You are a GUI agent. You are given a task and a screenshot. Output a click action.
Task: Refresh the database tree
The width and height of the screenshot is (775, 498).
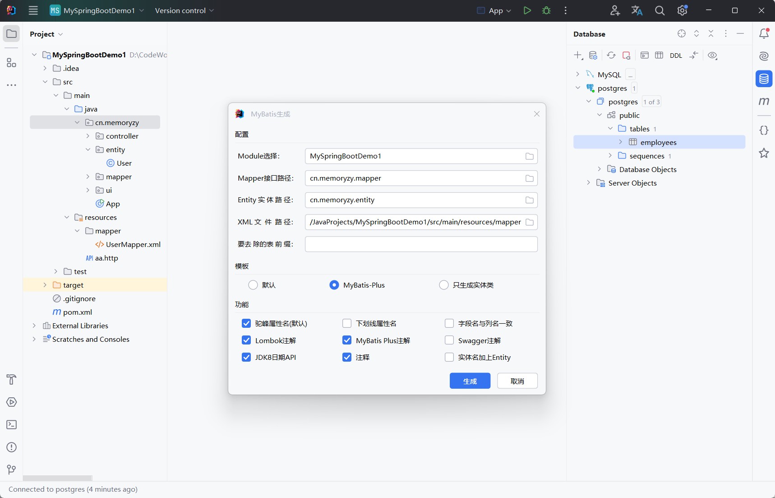pos(611,55)
